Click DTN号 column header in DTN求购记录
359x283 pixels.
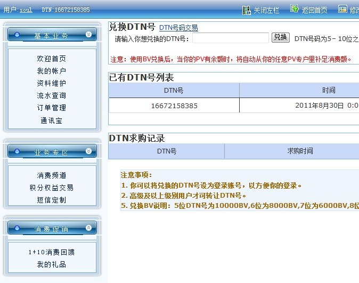[167, 151]
